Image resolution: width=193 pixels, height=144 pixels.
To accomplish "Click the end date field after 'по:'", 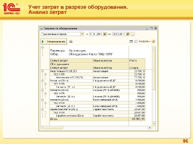I will pos(119,34).
